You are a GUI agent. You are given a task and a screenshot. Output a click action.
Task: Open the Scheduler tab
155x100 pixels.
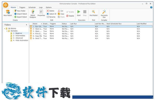(x=32, y=7)
